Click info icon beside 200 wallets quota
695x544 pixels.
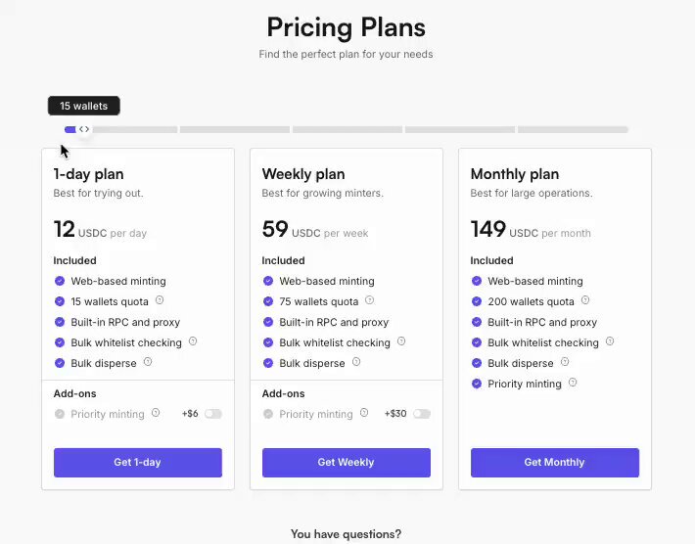click(x=585, y=300)
